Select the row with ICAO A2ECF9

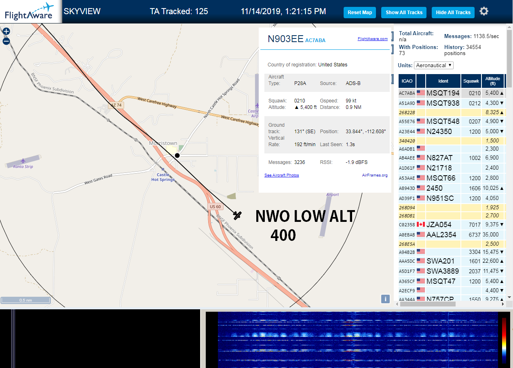[x=452, y=290]
